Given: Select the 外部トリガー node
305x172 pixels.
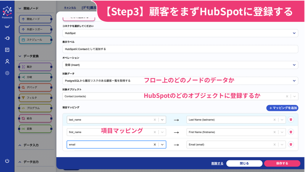Looking at the screenshot, I should pyautogui.click(x=35, y=29).
